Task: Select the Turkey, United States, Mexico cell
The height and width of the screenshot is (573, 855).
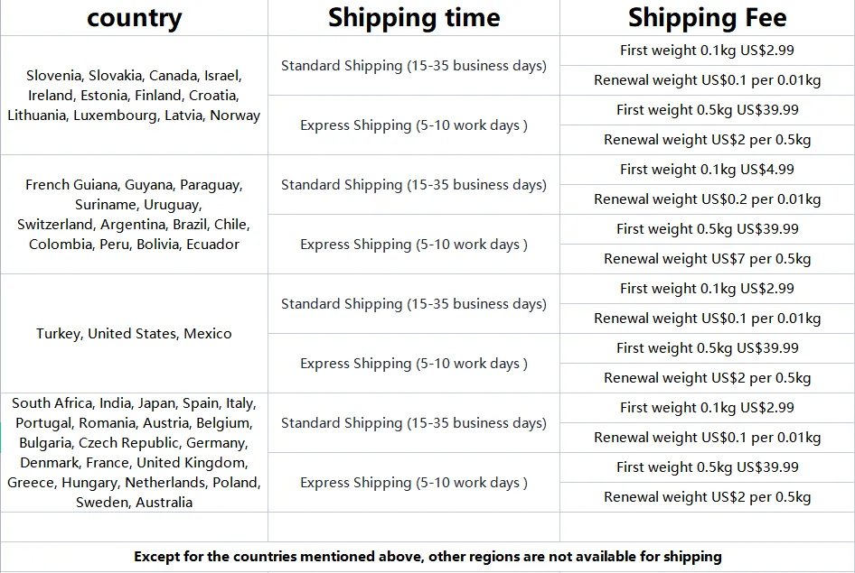Action: 134,334
